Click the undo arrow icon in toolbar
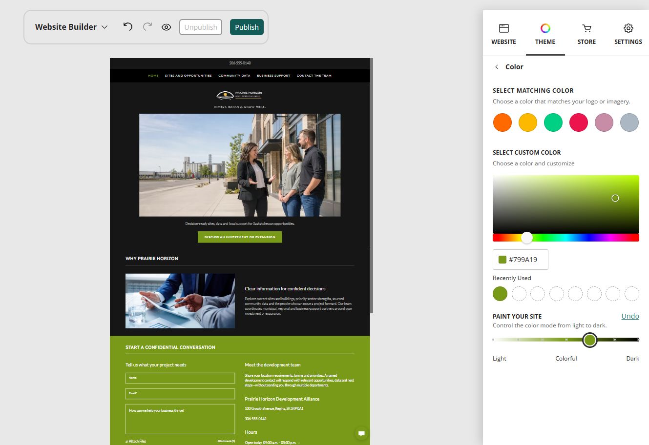 tap(128, 27)
